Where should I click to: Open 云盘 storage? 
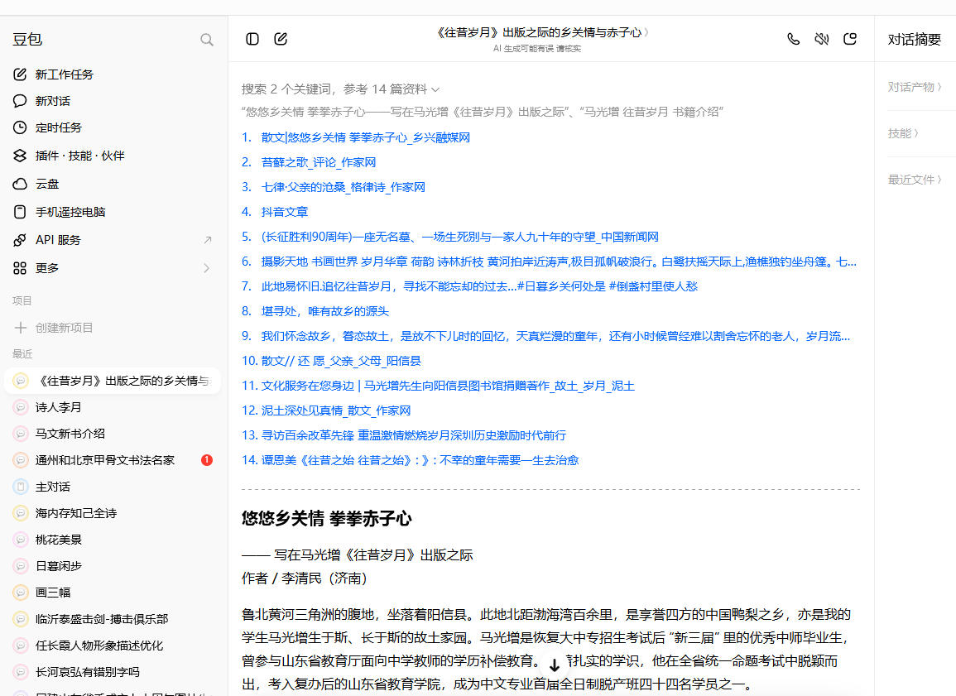point(113,184)
